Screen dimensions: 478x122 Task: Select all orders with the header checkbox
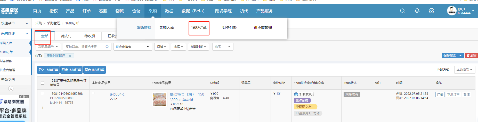[43, 83]
